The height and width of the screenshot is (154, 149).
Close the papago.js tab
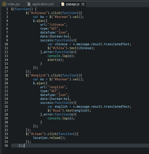click(83, 4)
